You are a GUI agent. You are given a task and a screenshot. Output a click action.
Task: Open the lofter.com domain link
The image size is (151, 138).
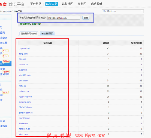(23, 134)
